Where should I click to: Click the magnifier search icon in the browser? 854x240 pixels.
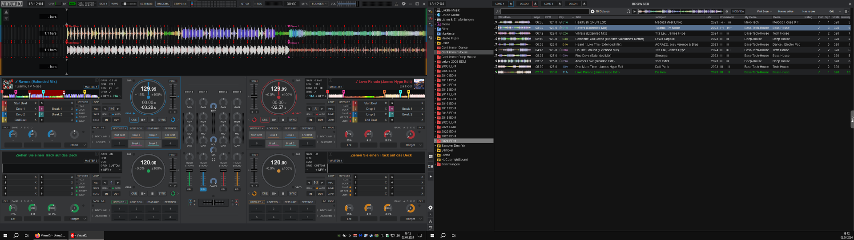coord(498,12)
